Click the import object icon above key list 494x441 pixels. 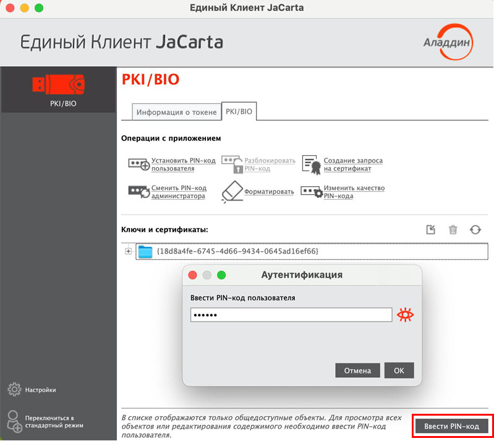coord(431,229)
